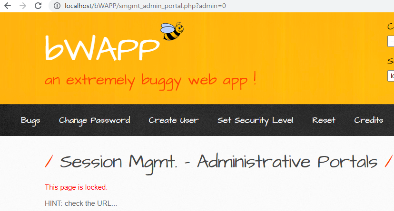Reload the page with refresh icon
Viewport: 394px width, 211px height.
(x=38, y=6)
